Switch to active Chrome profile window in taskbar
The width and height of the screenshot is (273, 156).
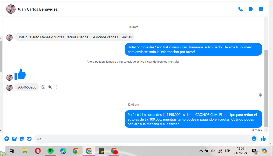tap(89, 151)
